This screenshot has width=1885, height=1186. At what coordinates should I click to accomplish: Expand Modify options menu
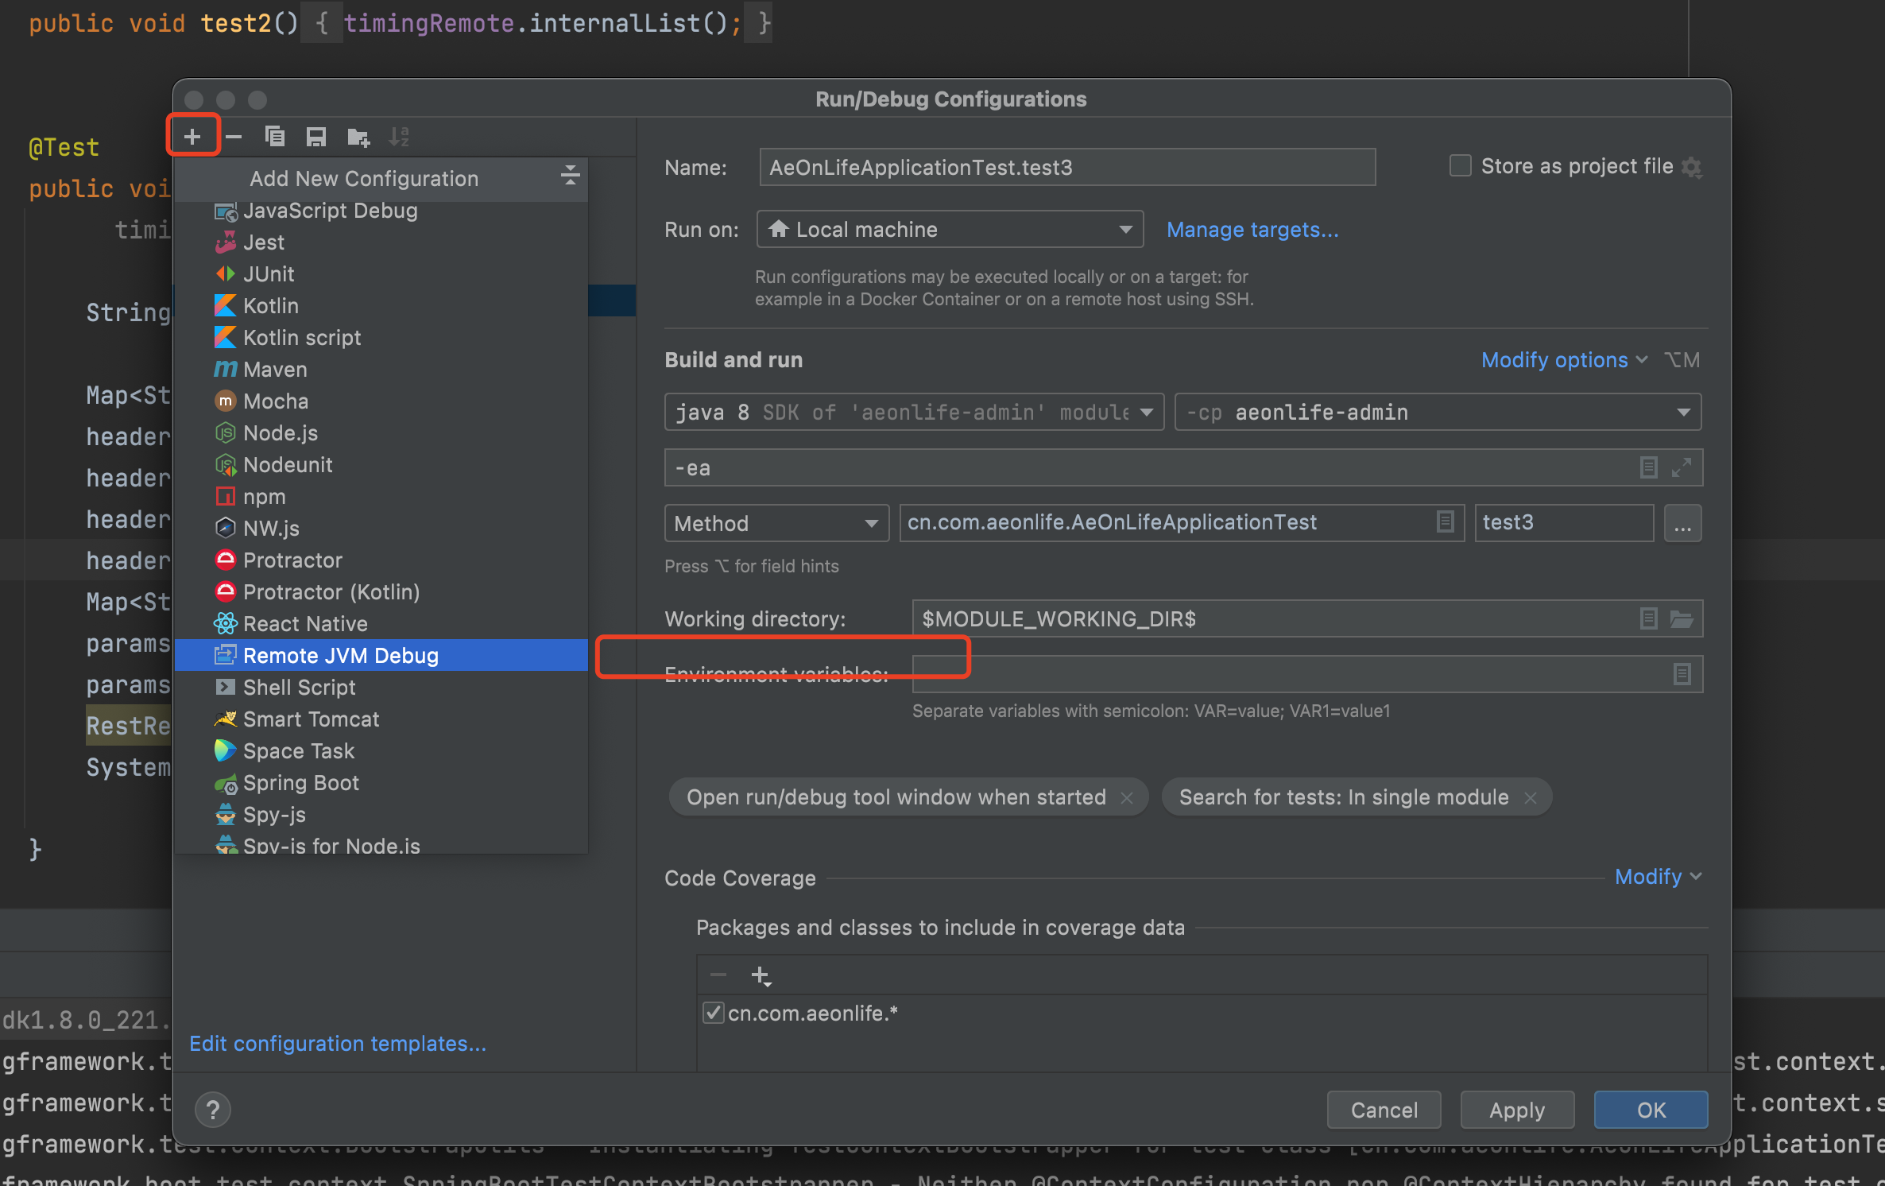[1564, 360]
